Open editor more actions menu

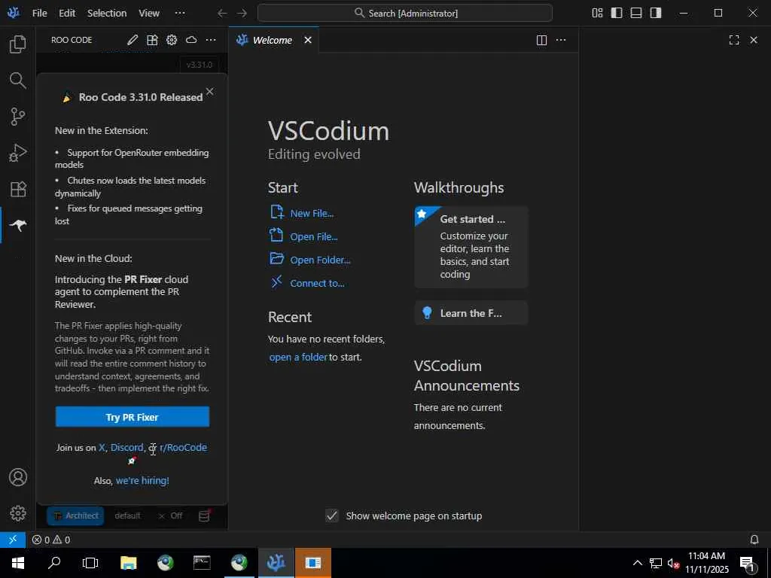561,40
